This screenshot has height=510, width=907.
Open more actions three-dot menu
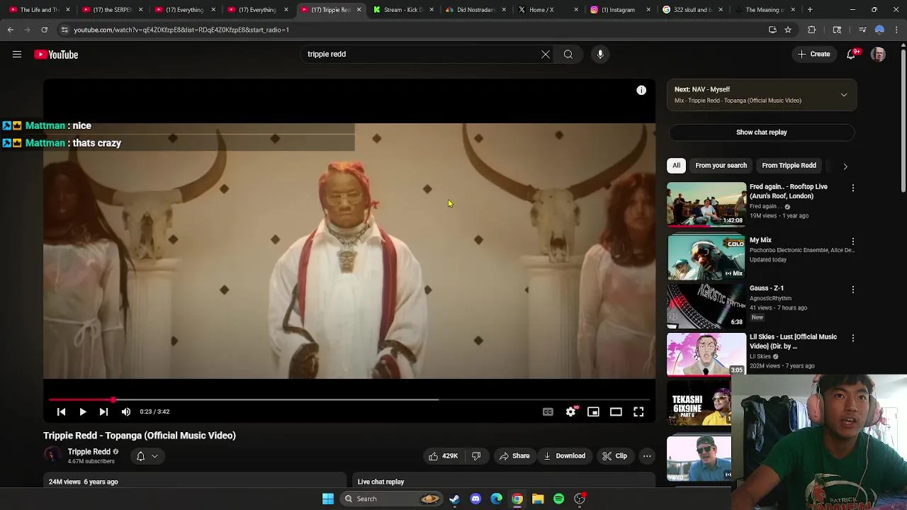[x=647, y=456]
